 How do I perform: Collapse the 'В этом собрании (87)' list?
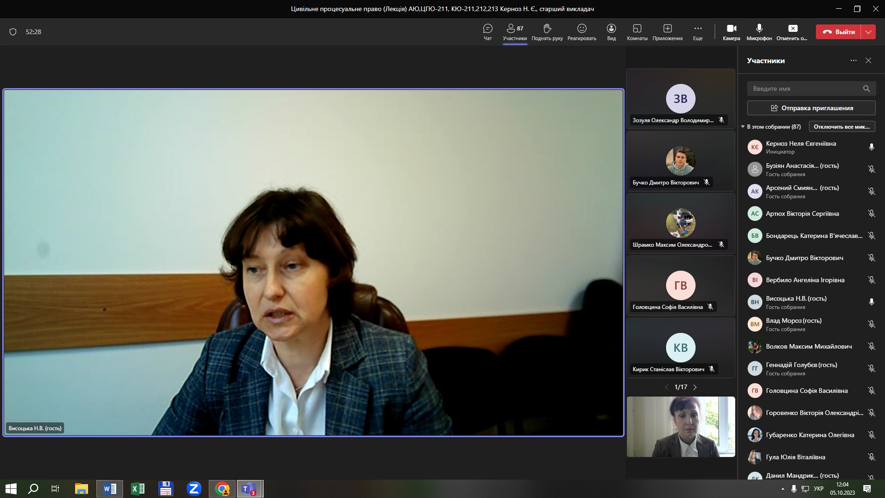pyautogui.click(x=743, y=126)
